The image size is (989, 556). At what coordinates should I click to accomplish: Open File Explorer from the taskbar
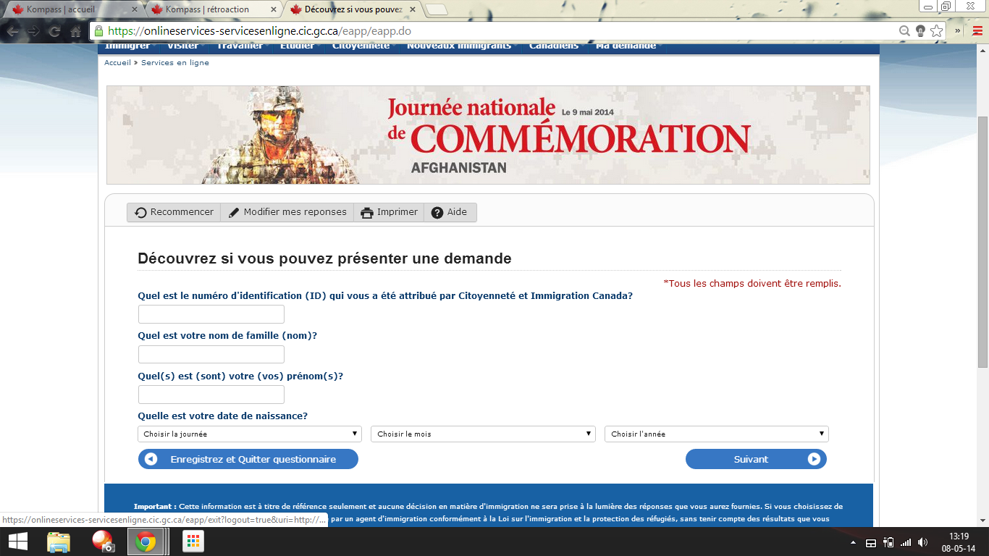click(59, 542)
